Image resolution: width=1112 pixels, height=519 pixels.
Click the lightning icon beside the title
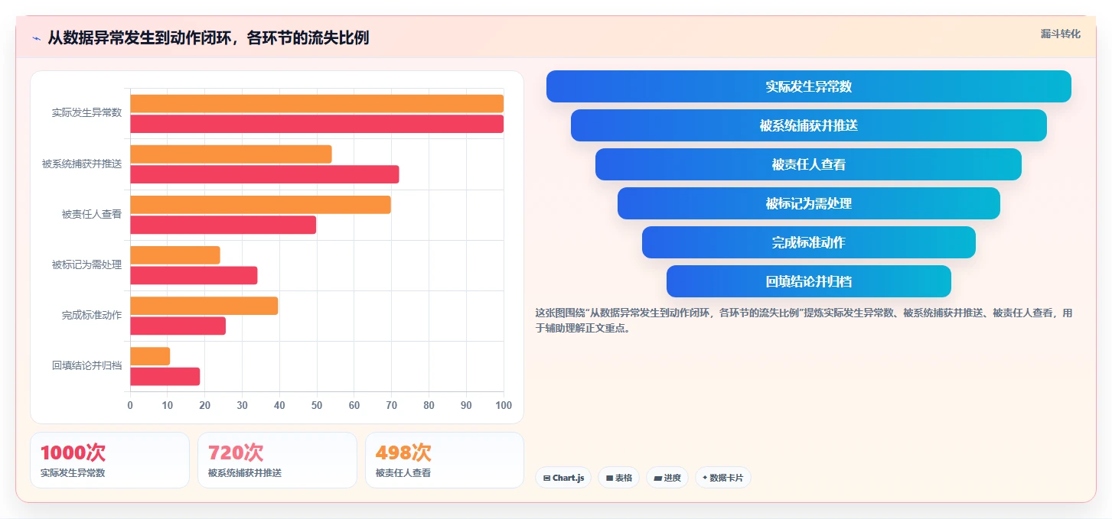36,37
